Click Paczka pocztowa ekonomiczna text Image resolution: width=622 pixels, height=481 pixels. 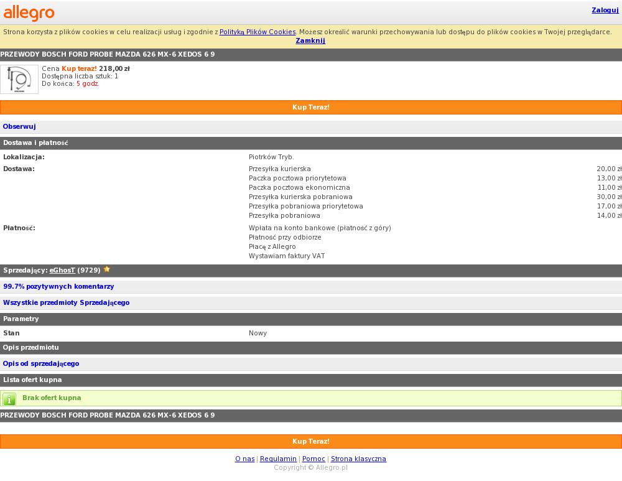pos(299,188)
